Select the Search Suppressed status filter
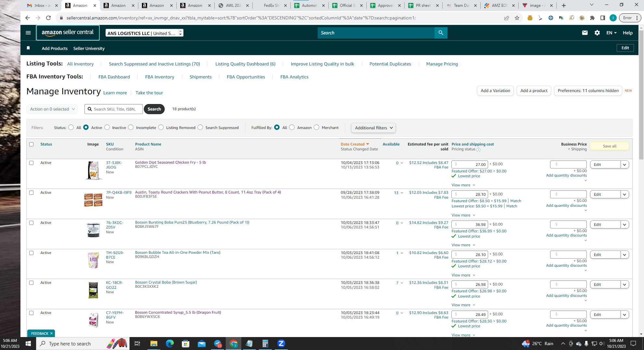 pos(200,127)
